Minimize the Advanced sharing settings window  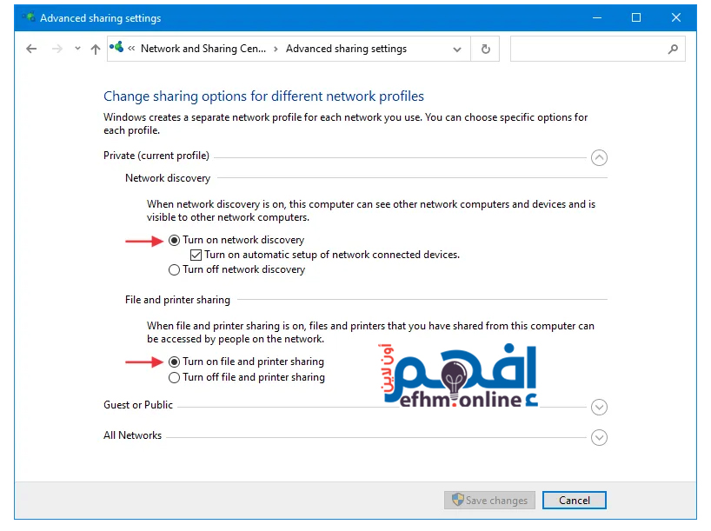click(x=597, y=17)
